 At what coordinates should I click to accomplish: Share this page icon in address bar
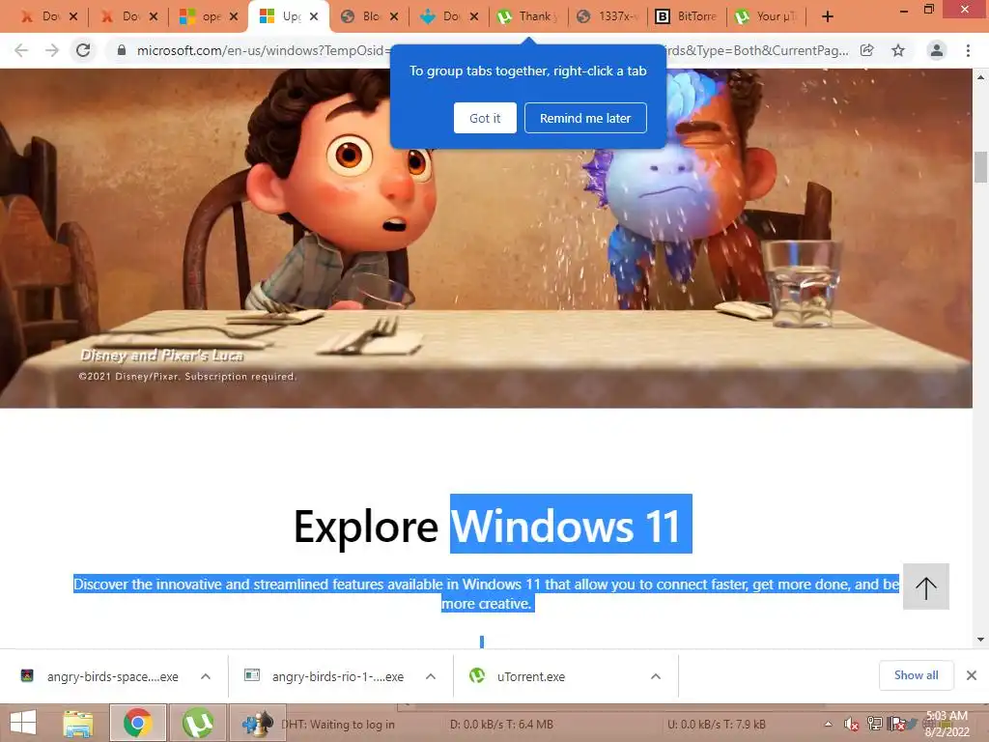coord(867,50)
